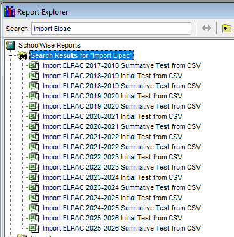This screenshot has height=237, width=234.
Task: Select Import ELPAC 2020-2021 Initial Test from CSV
Action: [113, 116]
